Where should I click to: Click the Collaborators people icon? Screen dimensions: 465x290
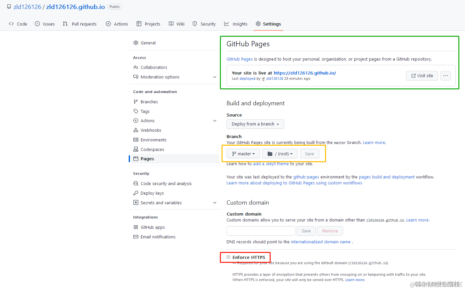[x=136, y=67]
